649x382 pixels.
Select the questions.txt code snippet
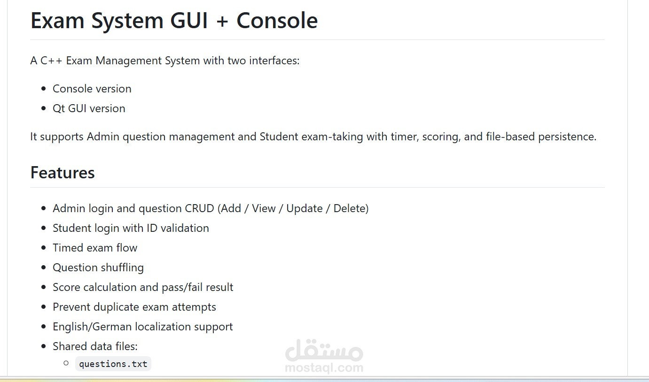coord(113,364)
